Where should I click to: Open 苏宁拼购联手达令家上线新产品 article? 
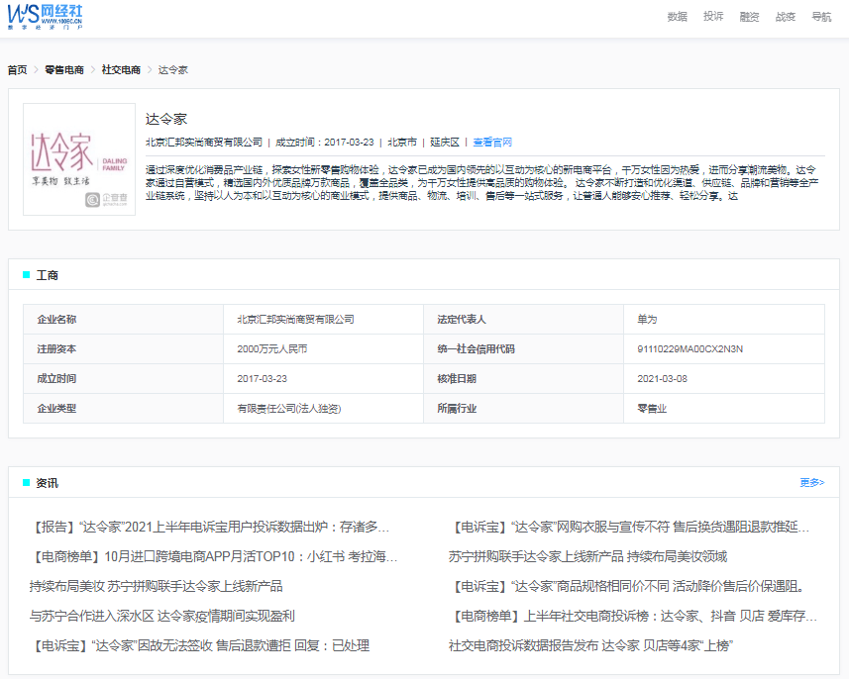pos(588,556)
